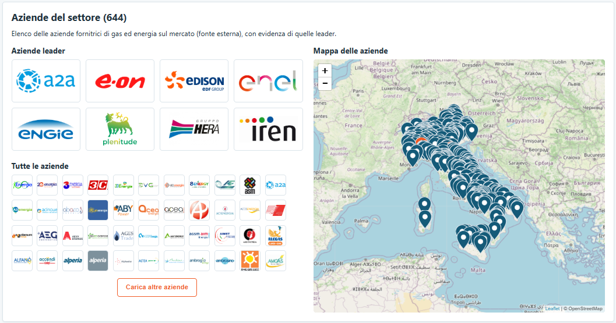This screenshot has width=616, height=323.
Task: Open the AF company logo tile
Action: [225, 185]
